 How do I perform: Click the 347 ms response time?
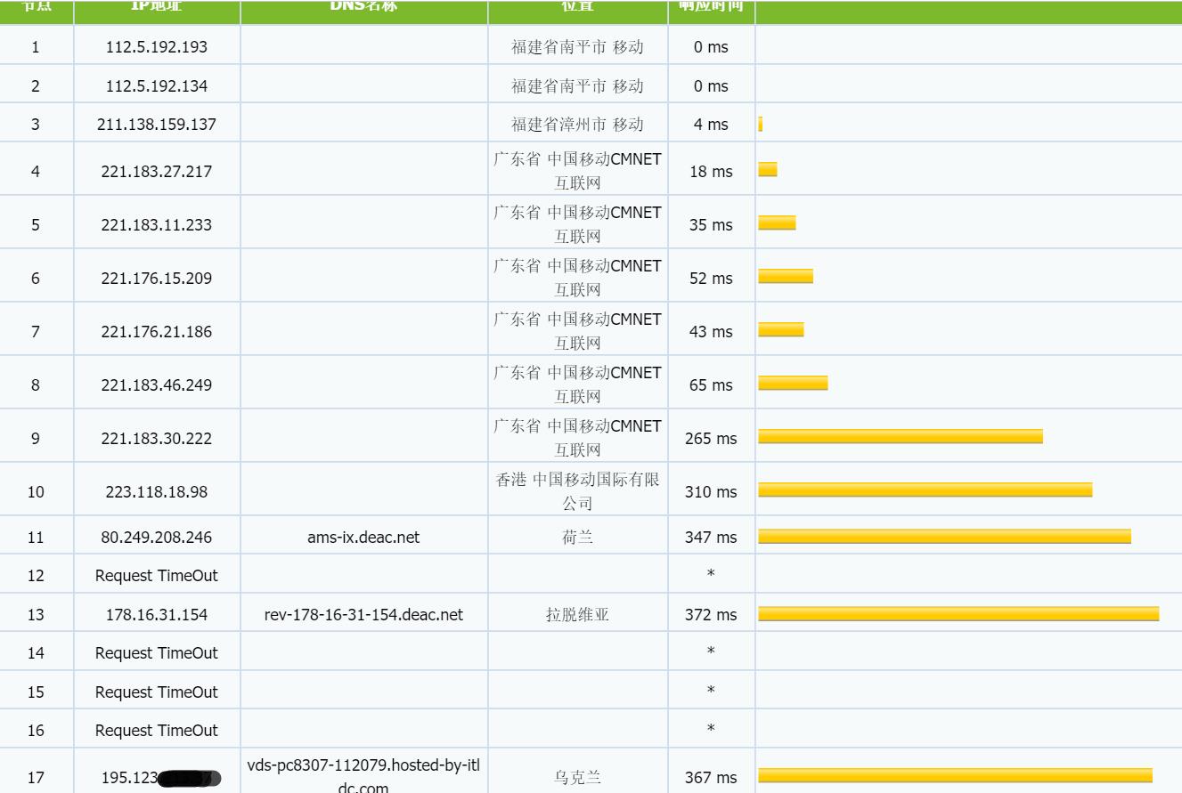pyautogui.click(x=711, y=538)
